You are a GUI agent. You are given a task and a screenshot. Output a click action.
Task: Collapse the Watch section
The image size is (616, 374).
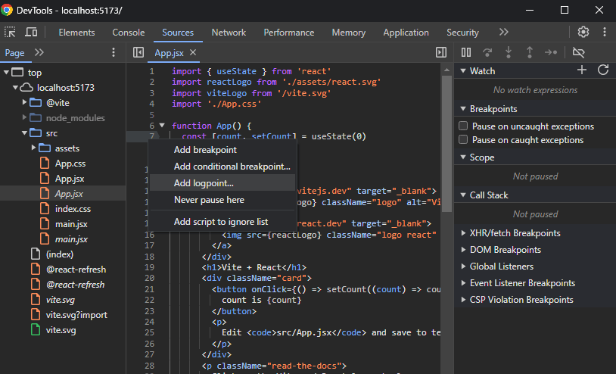tap(463, 71)
